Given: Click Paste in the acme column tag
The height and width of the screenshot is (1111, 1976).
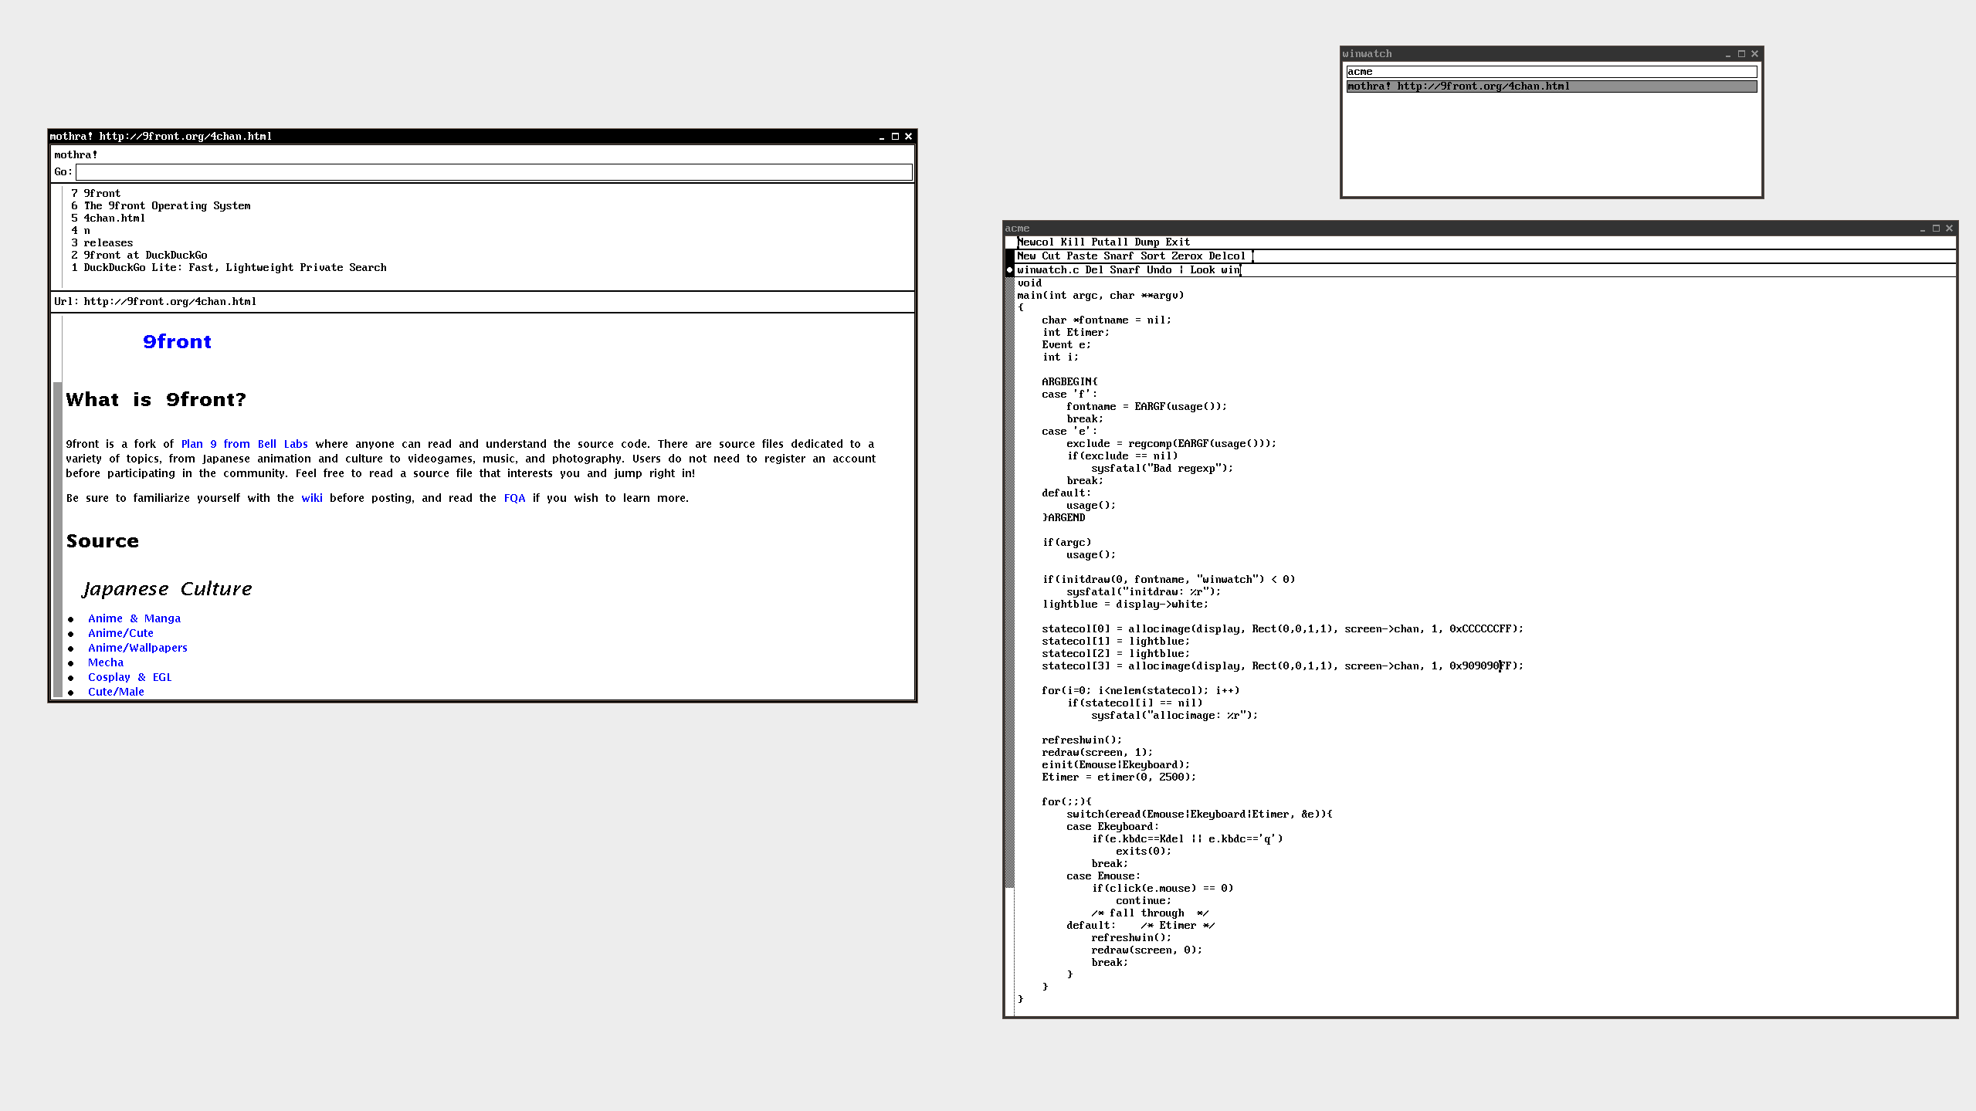Looking at the screenshot, I should (1082, 256).
